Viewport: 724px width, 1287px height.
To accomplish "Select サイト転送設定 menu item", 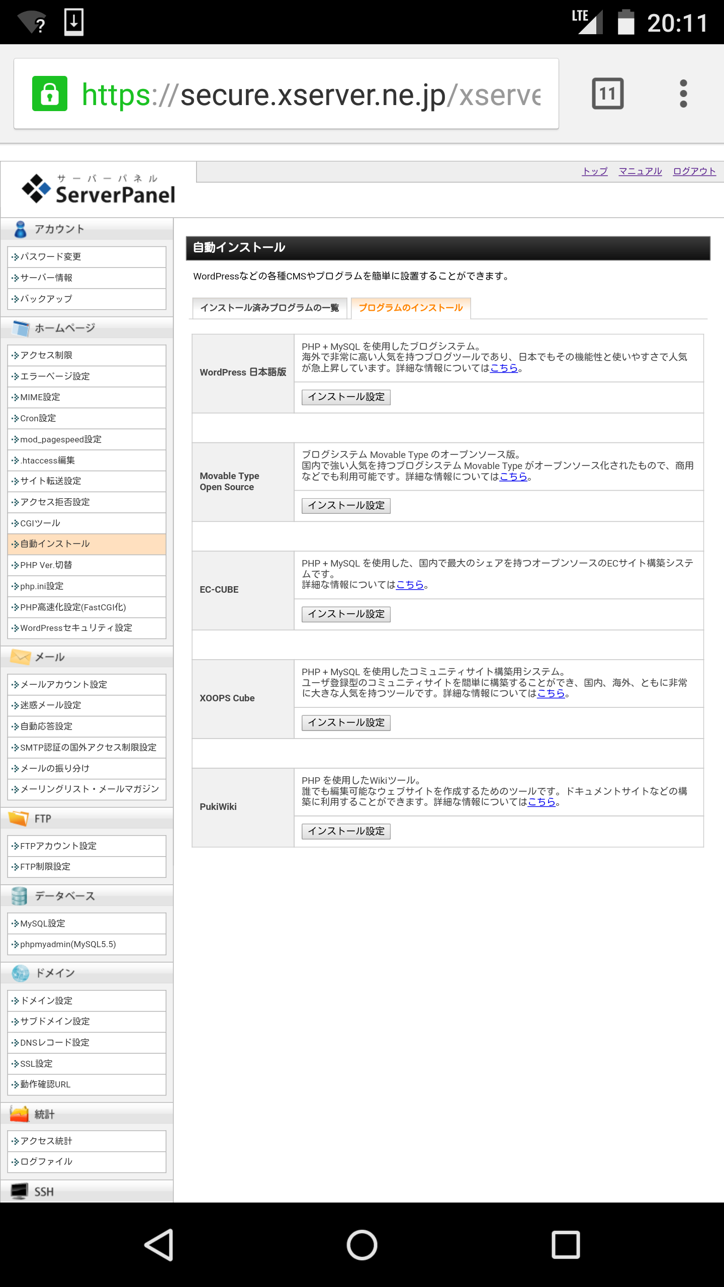I will [x=87, y=481].
